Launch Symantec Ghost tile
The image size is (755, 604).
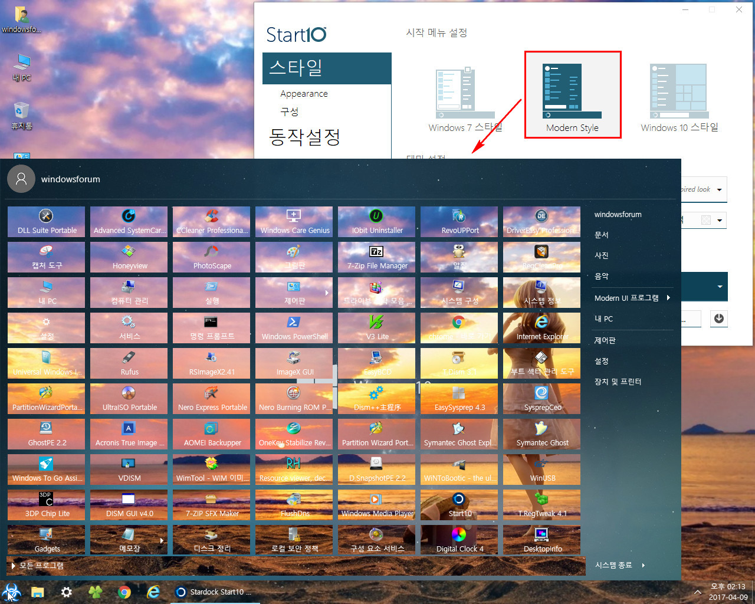[x=542, y=434]
